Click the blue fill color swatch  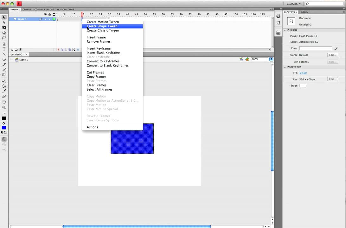[x=4, y=128]
